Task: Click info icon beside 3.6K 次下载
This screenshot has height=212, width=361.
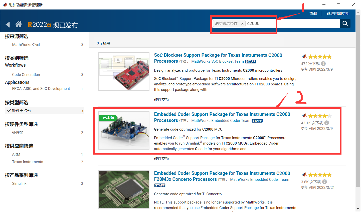Action: (324, 182)
